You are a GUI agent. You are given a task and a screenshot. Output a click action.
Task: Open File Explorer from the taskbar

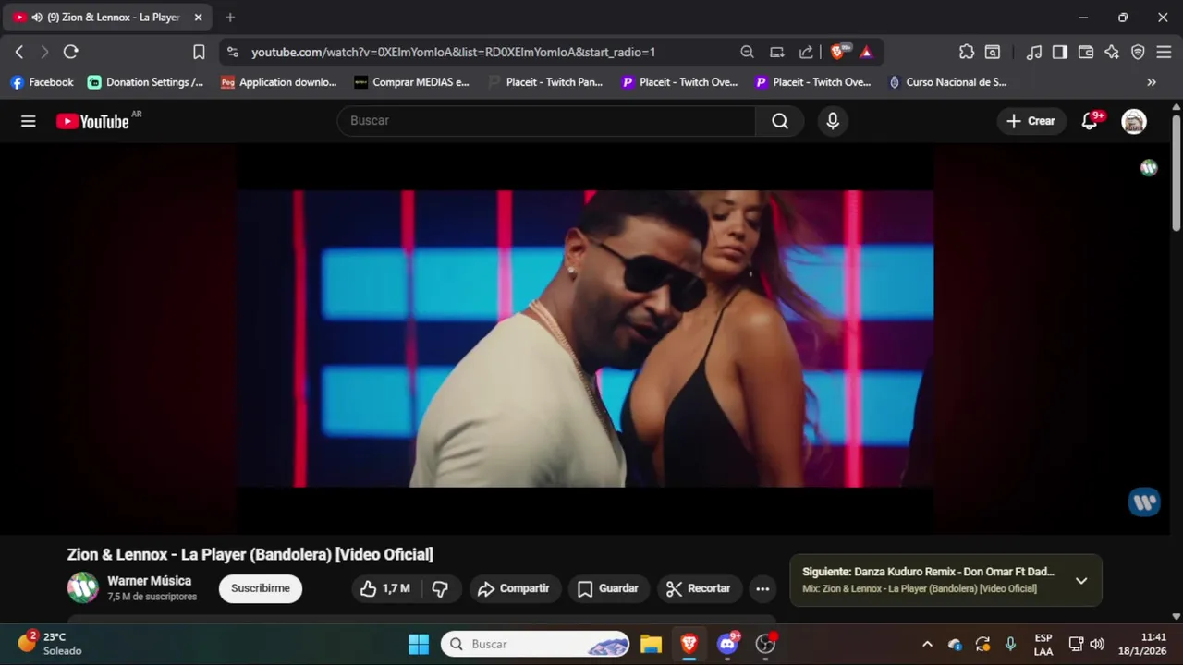[x=652, y=644]
